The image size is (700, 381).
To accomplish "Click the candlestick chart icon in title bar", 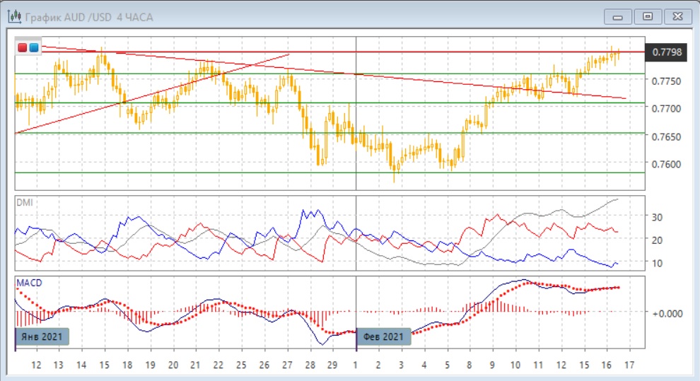I will 14,16.
